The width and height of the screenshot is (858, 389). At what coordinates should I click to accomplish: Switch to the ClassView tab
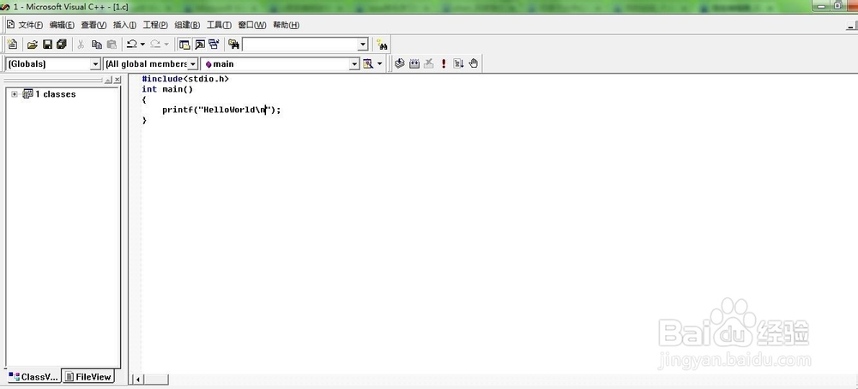(33, 376)
